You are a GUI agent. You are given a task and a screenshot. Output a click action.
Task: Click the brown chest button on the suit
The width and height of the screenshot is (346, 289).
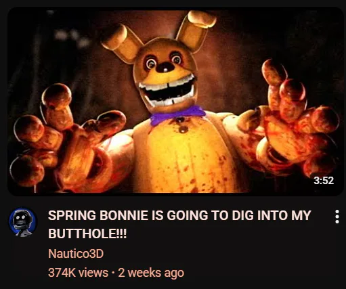pyautogui.click(x=183, y=129)
